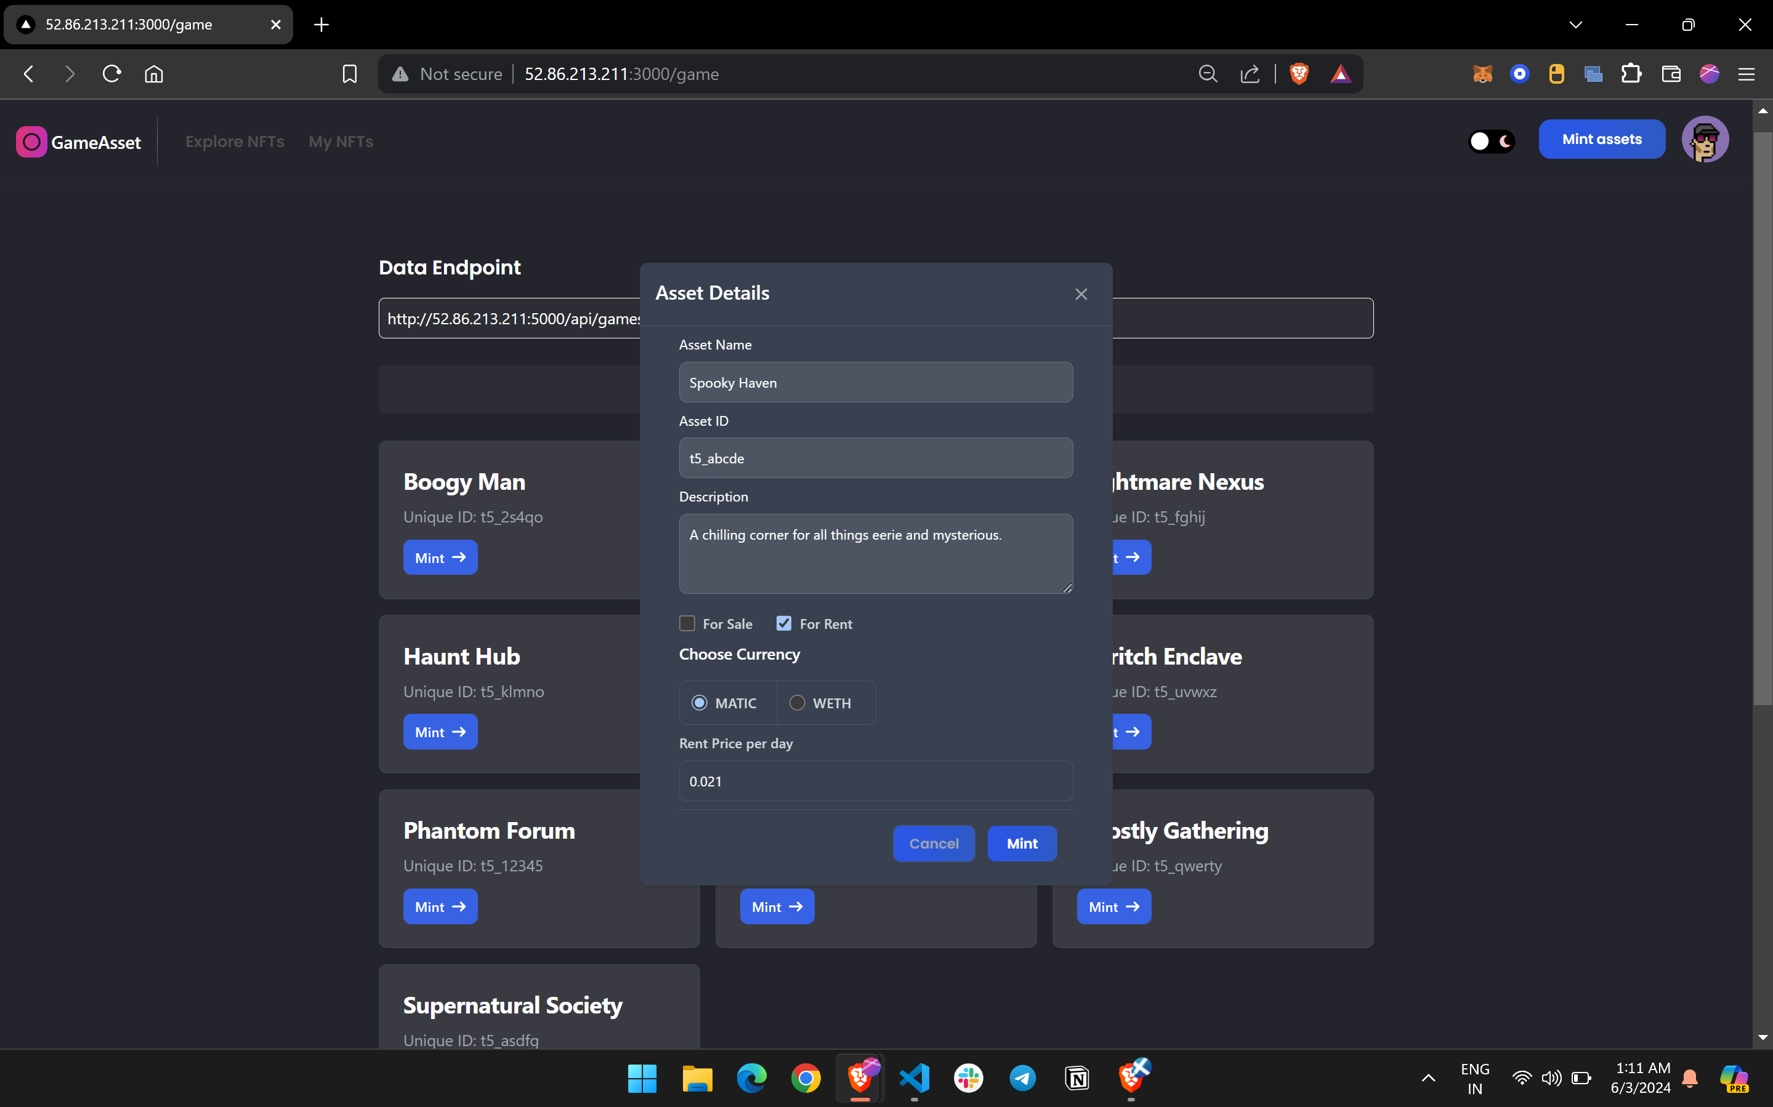Uncheck the For Rent checkbox

pyautogui.click(x=784, y=623)
